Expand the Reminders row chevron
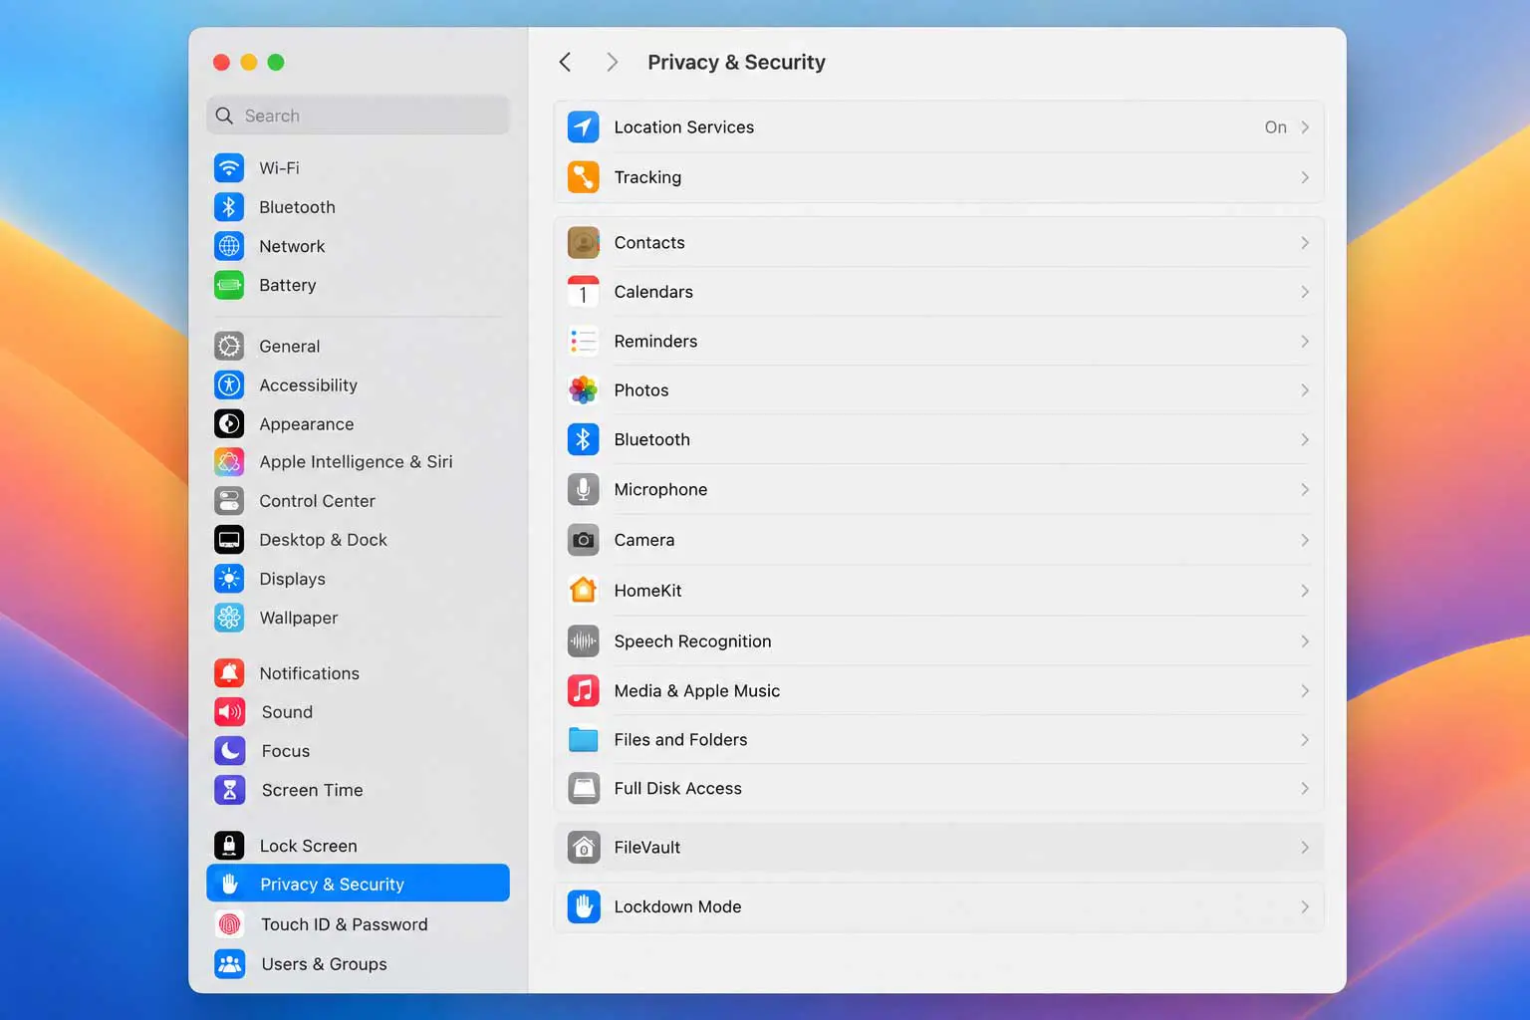Image resolution: width=1530 pixels, height=1020 pixels. (x=1305, y=342)
